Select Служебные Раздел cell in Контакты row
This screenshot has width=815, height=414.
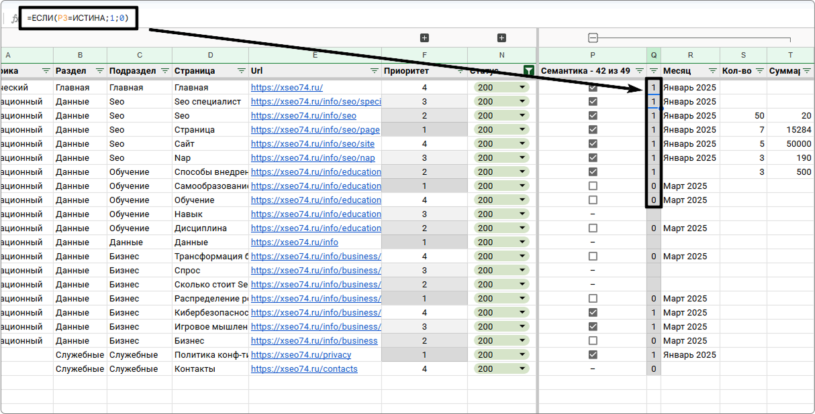pos(80,368)
